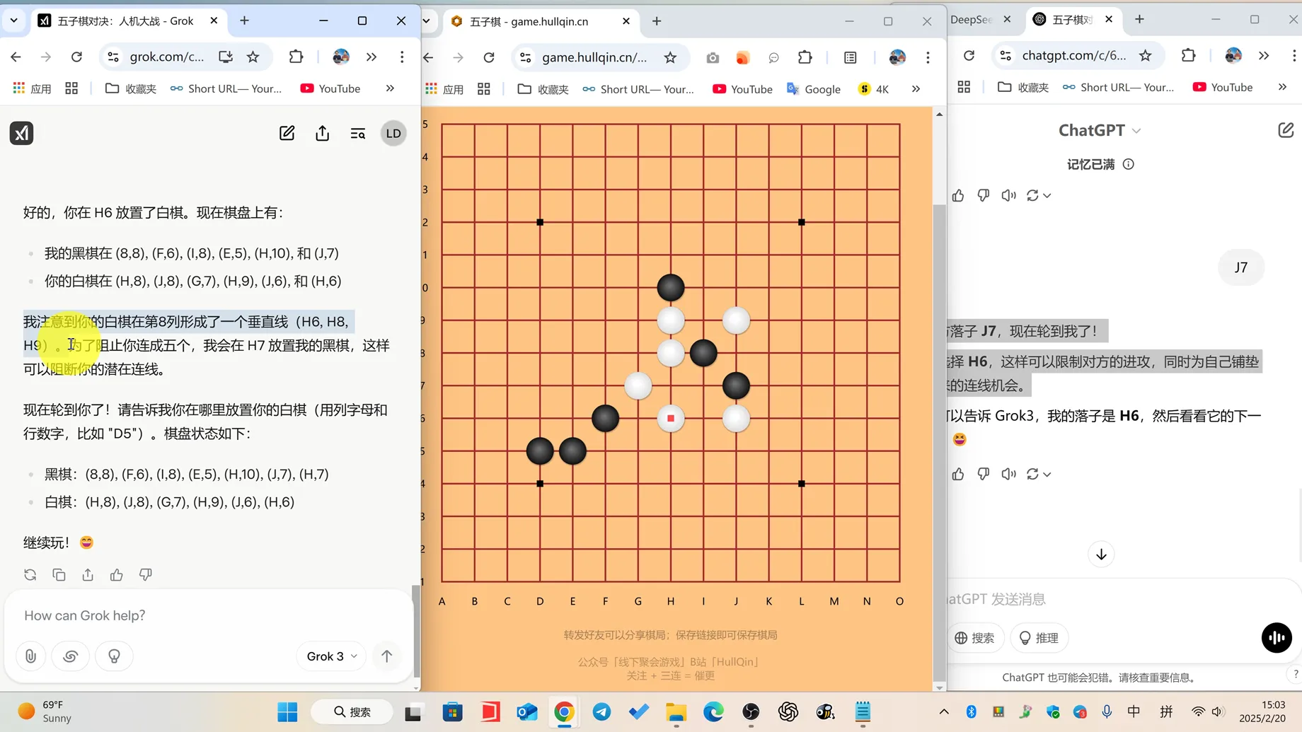
Task: Click the Grok logo icon
Action: click(21, 133)
